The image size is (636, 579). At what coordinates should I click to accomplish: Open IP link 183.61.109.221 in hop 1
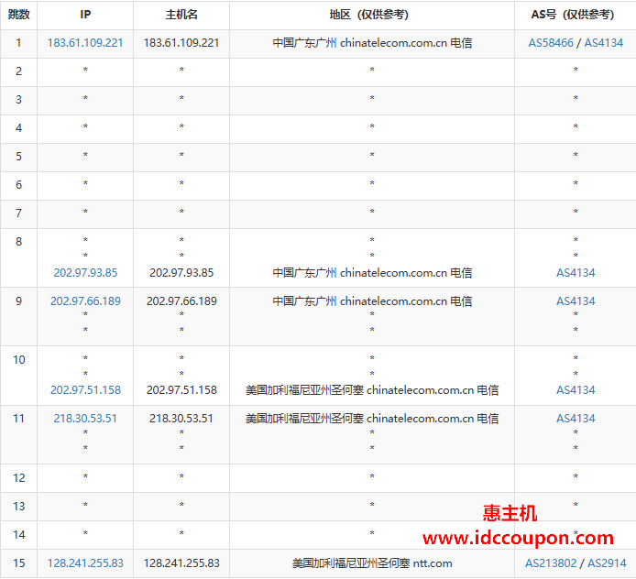(x=85, y=43)
